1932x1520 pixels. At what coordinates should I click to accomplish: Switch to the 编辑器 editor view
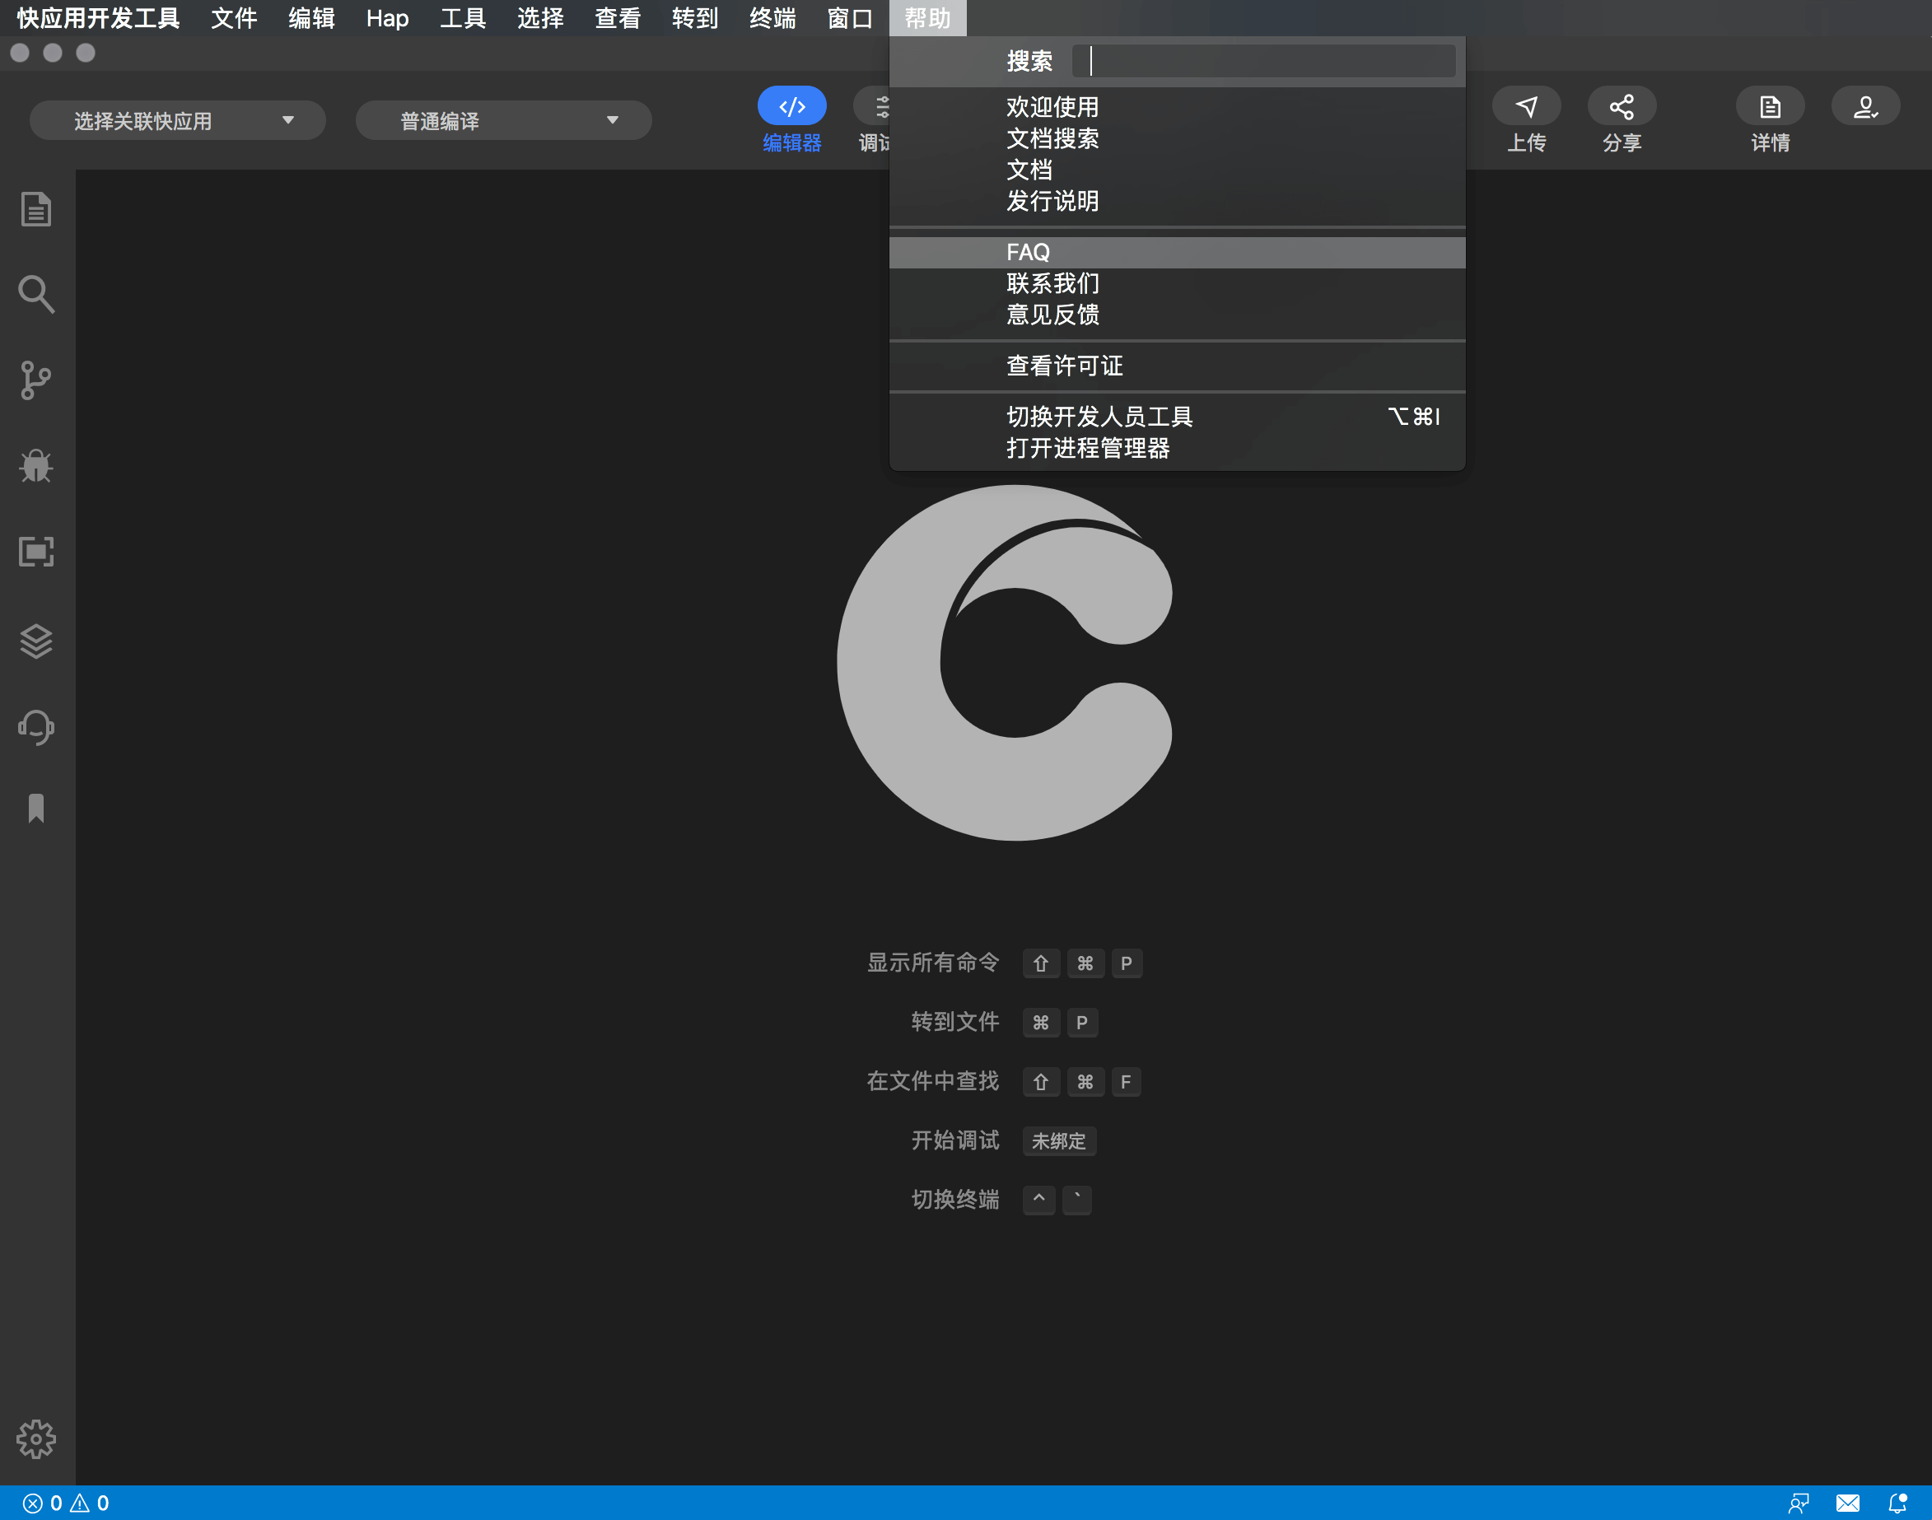791,107
